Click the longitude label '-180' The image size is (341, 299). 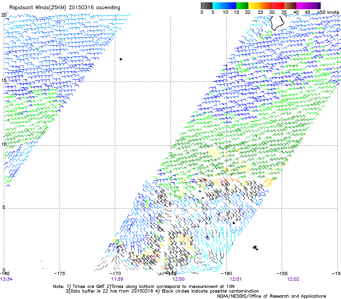[5, 274]
